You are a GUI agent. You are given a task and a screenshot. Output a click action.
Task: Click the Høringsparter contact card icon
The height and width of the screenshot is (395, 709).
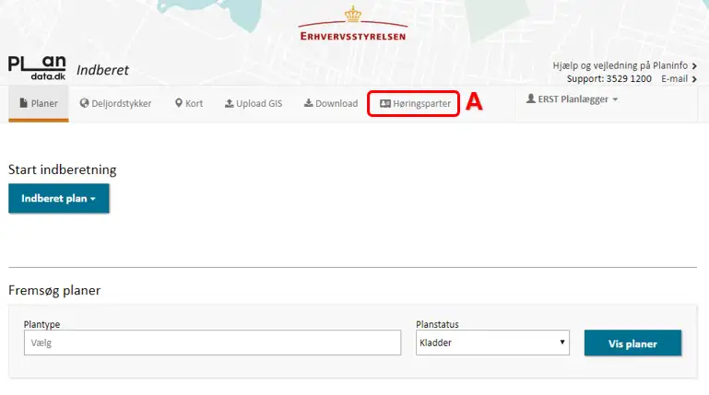[385, 104]
